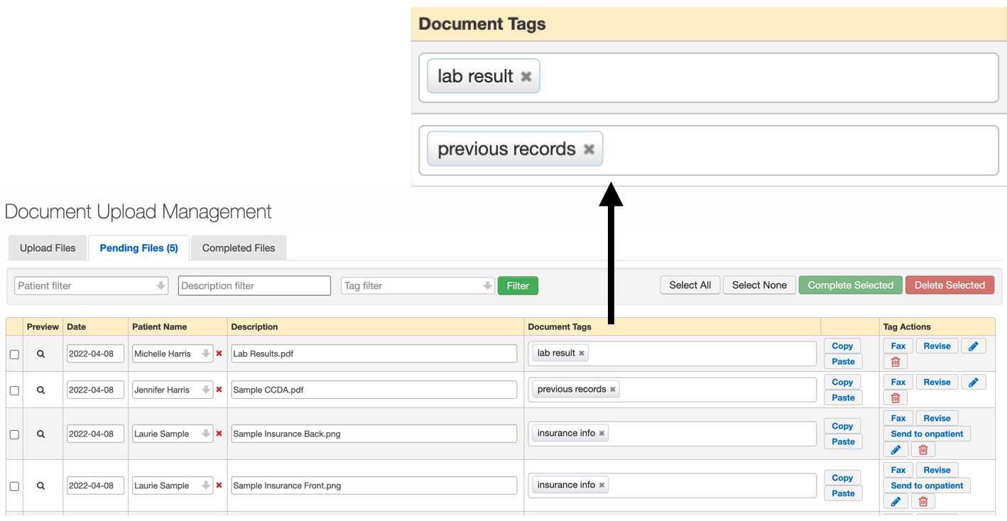The width and height of the screenshot is (1007, 521).
Task: Remove patient on Sample Insurance Front.png row
Action: [x=219, y=486]
